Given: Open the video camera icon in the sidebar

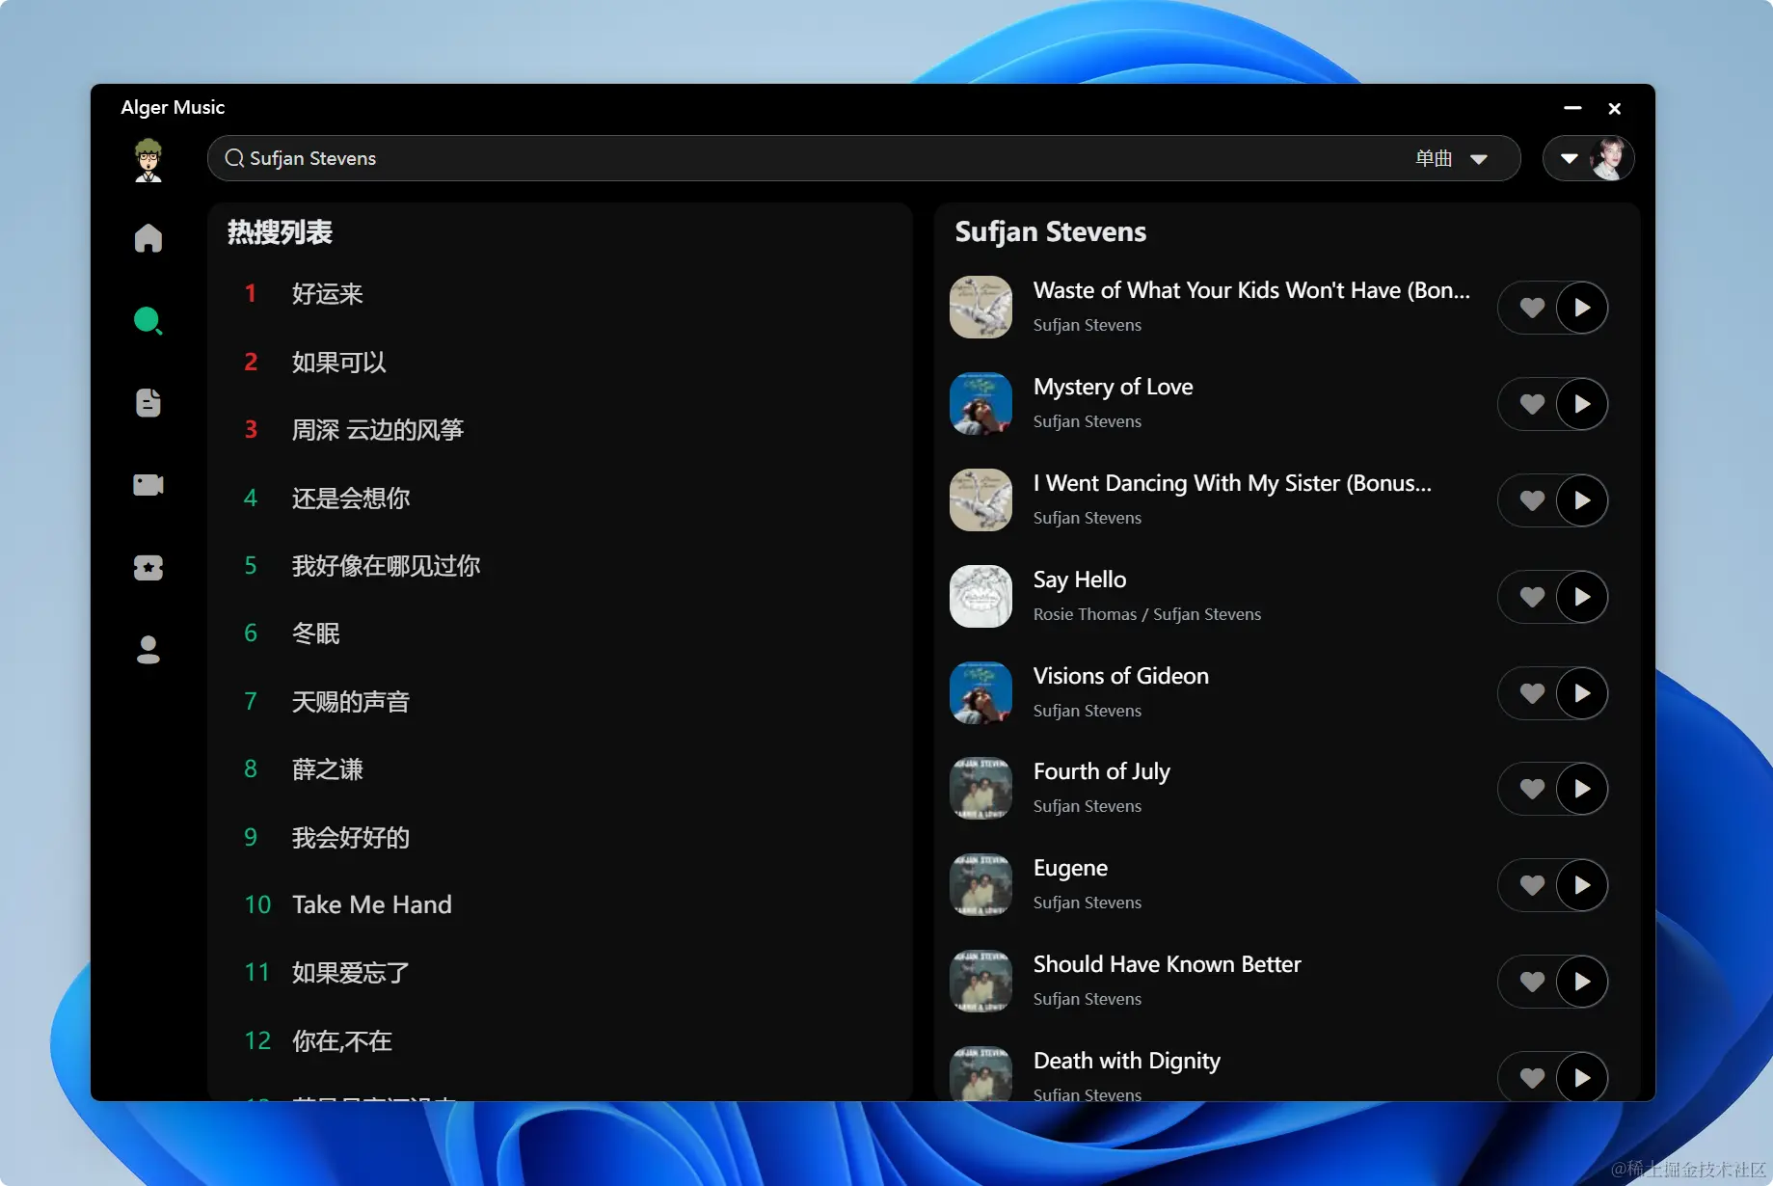Looking at the screenshot, I should (148, 484).
